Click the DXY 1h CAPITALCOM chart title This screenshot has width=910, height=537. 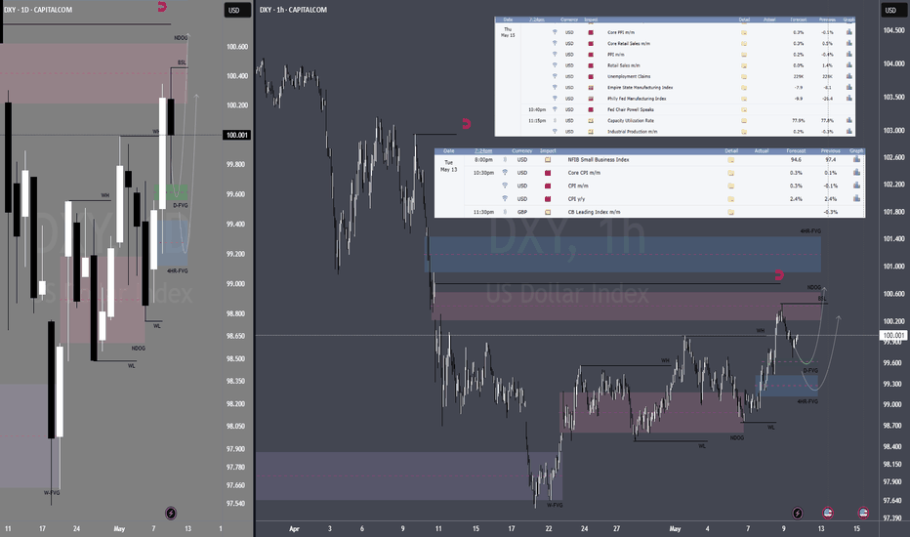pyautogui.click(x=293, y=10)
